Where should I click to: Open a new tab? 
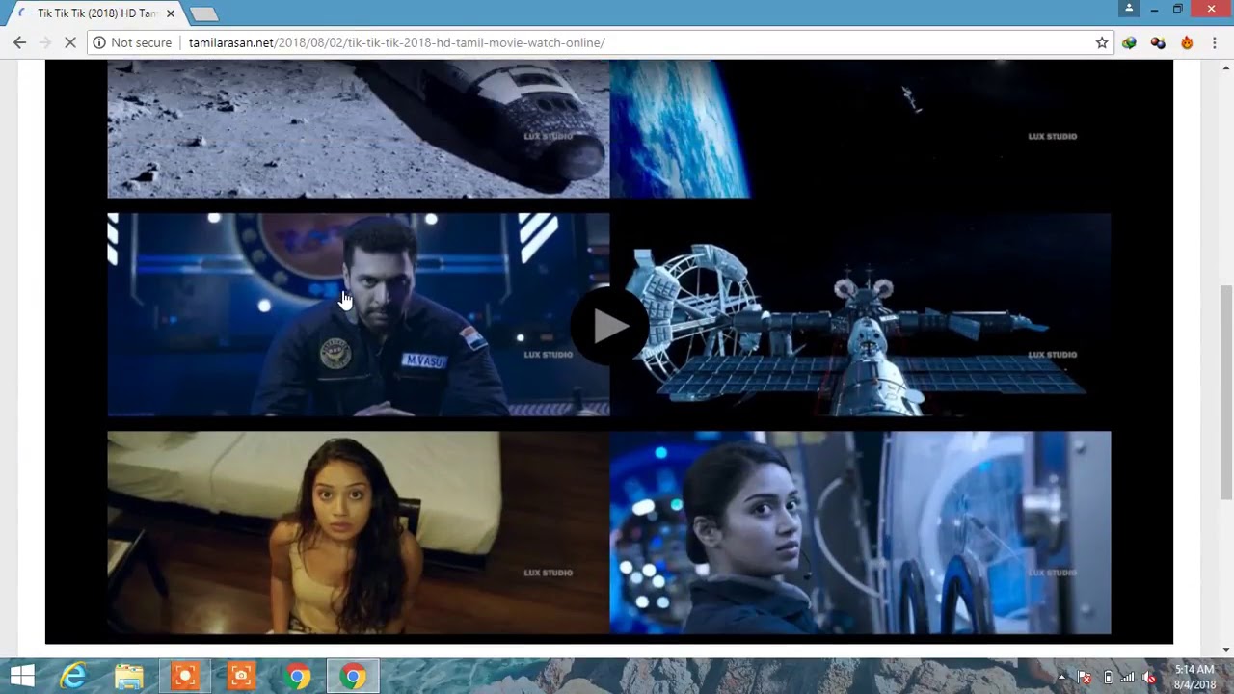pyautogui.click(x=204, y=14)
